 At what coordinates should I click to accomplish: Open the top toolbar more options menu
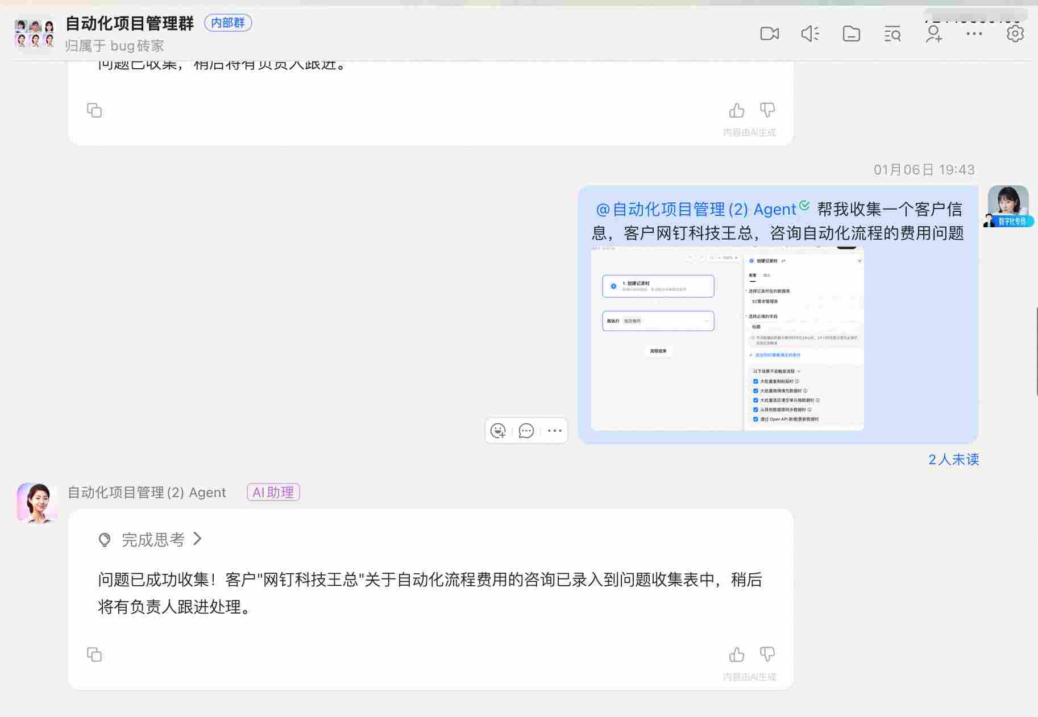click(x=973, y=34)
